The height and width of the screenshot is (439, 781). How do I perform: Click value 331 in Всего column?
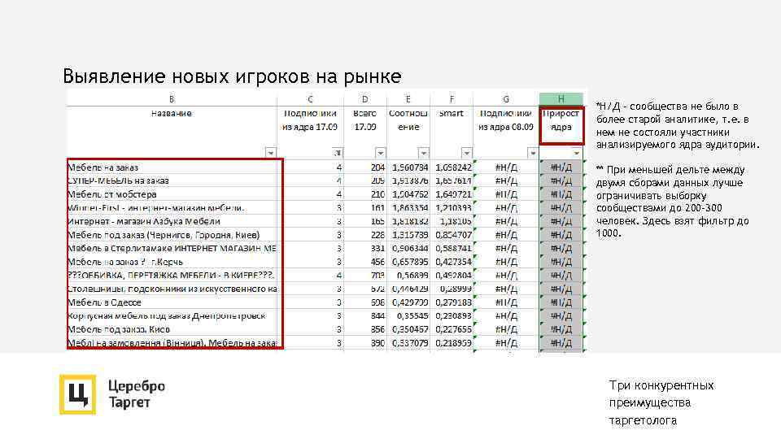point(377,248)
